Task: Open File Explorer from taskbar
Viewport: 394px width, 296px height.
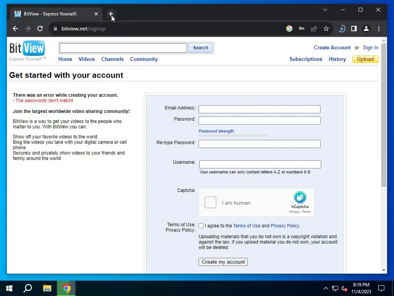Action: 47,288
